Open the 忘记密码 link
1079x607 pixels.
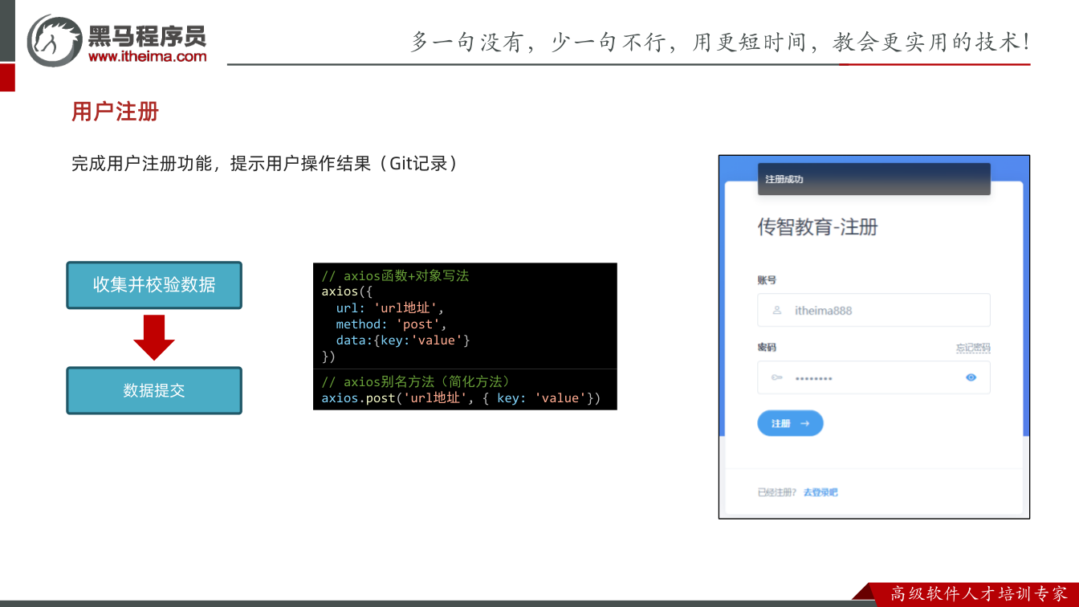point(973,348)
